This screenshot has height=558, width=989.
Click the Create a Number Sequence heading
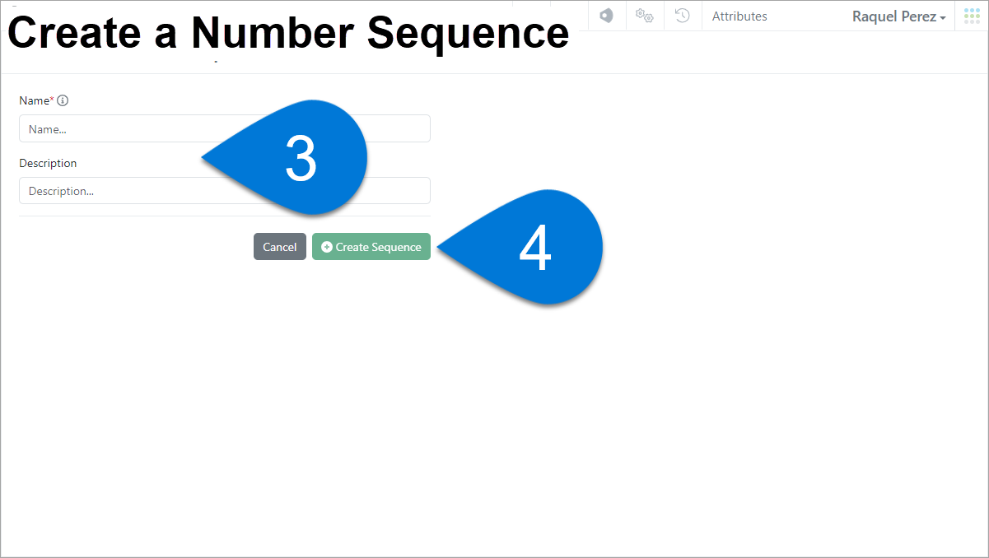click(x=288, y=33)
